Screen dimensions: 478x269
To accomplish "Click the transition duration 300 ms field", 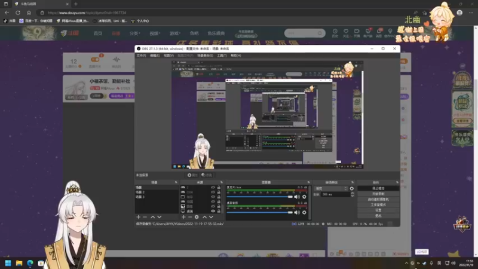I will 335,194.
